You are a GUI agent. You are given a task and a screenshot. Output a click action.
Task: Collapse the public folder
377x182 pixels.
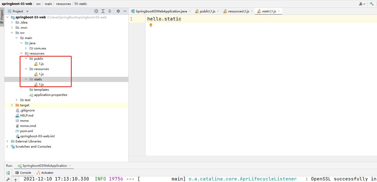coord(26,59)
